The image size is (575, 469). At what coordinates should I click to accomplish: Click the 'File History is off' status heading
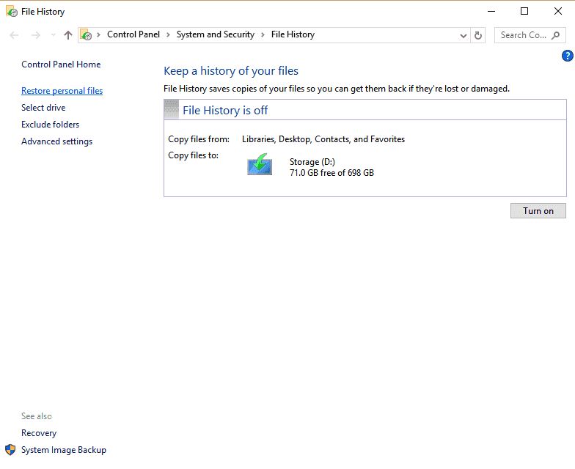225,110
